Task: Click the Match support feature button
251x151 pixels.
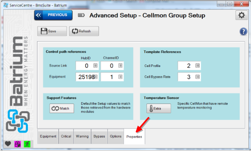Action: click(62, 109)
